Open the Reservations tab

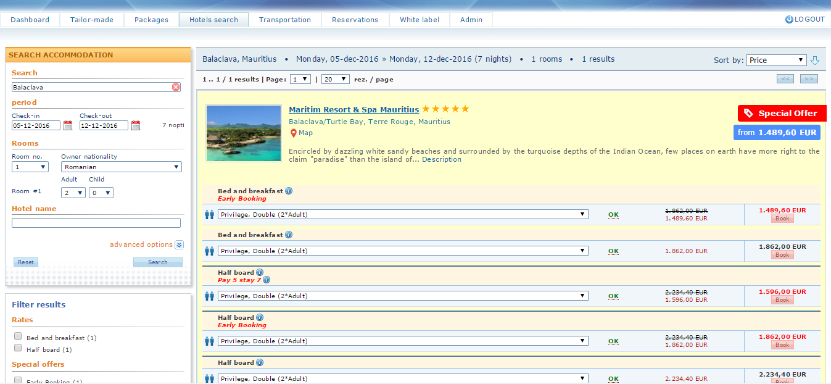point(355,20)
